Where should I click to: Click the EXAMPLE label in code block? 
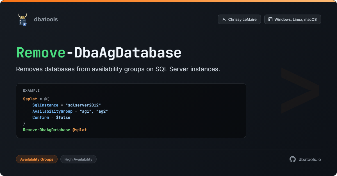tap(31, 91)
